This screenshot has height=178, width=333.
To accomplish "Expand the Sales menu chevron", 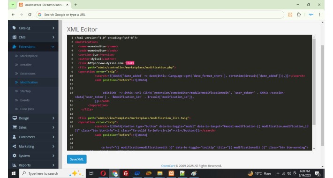I will (x=53, y=127).
